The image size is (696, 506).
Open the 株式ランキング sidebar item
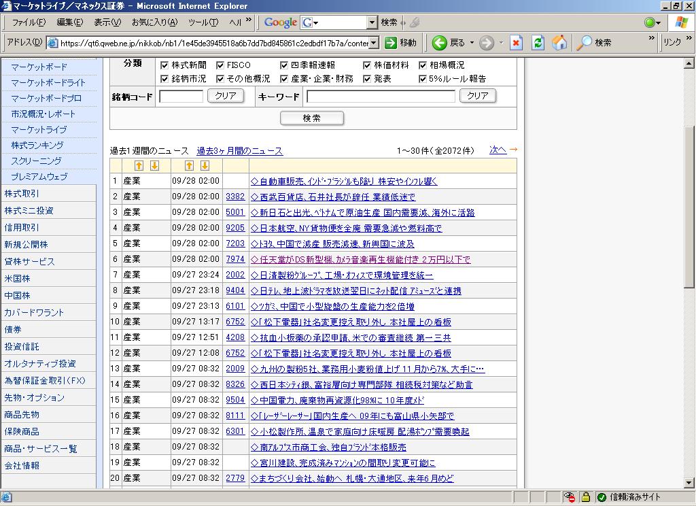click(x=37, y=146)
